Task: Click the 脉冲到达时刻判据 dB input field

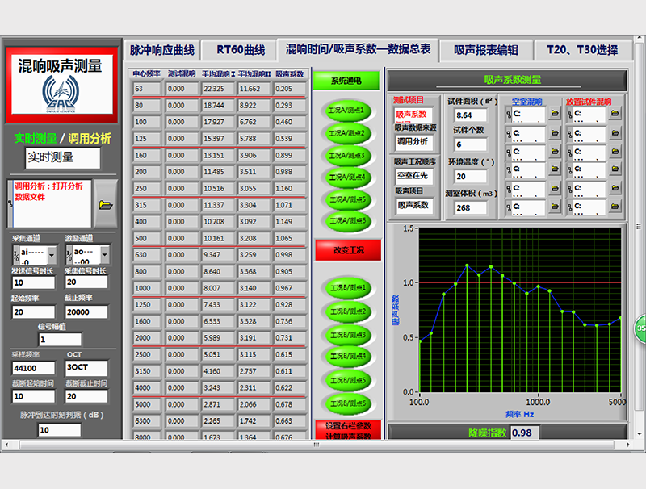Action: [x=59, y=430]
